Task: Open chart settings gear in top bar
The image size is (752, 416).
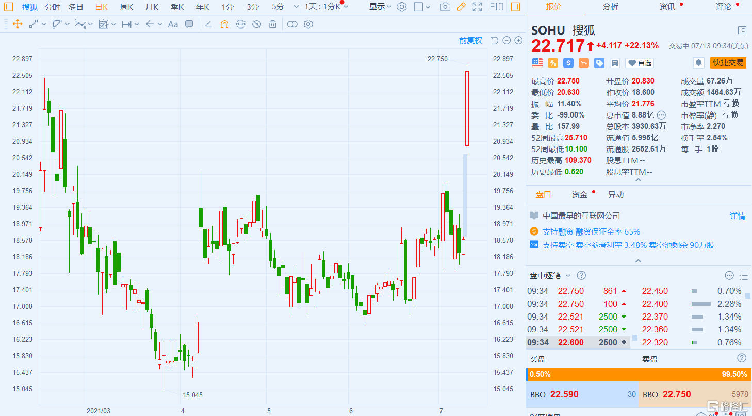Action: [x=402, y=7]
